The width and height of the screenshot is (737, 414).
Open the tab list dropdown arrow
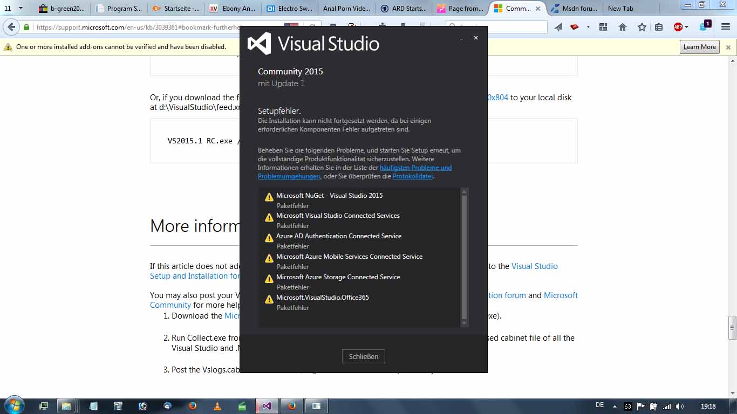[x=21, y=9]
